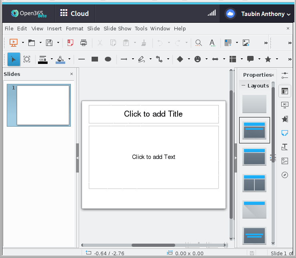Select the Connector tool

click(159, 59)
